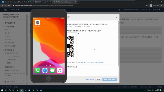This screenshot has height=92, width=164.
Task: Close the MFA setup dialog
Action: (x=116, y=17)
